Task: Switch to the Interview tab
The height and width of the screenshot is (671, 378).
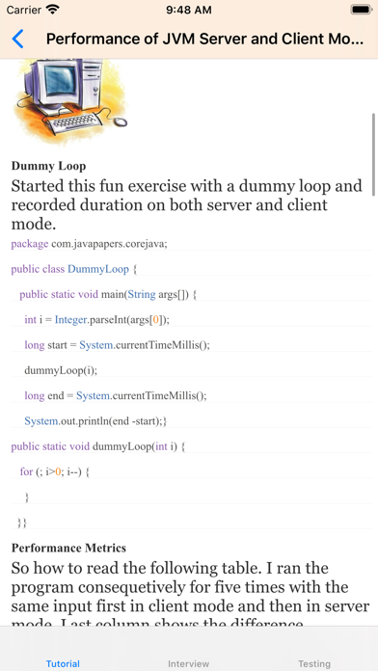Action: [189, 663]
